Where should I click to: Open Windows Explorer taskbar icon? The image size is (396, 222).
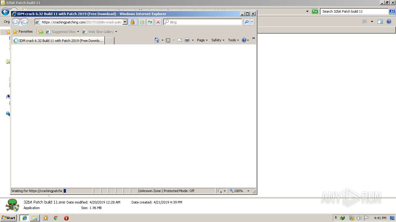click(x=35, y=218)
